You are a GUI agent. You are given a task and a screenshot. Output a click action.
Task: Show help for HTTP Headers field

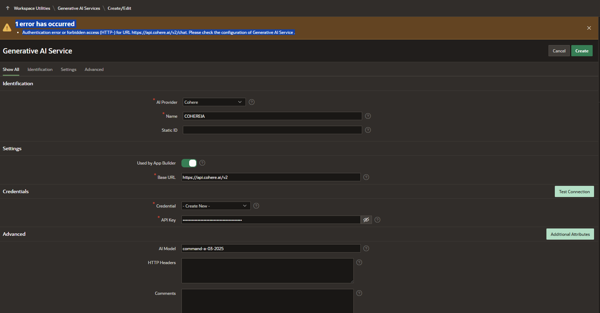359,262
